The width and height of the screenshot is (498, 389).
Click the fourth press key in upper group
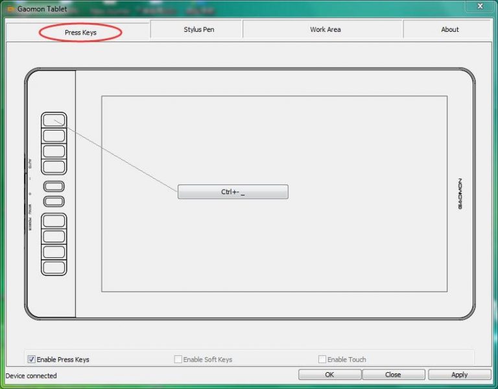[54, 167]
